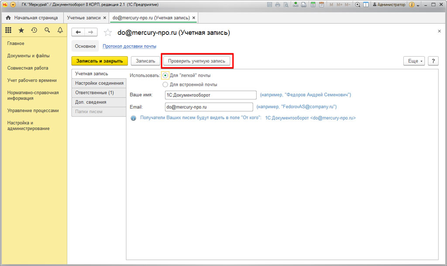Open 'Протокол доставки почты' link
This screenshot has height=266, width=447.
129,46
